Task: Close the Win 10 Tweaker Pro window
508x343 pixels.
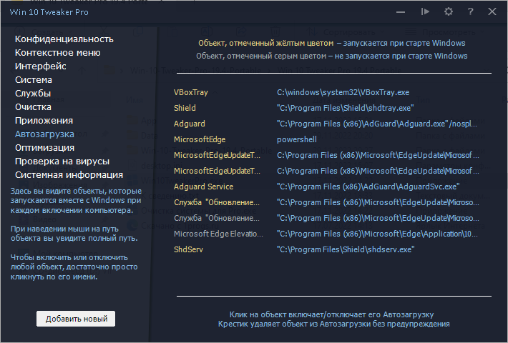Action: (492, 11)
